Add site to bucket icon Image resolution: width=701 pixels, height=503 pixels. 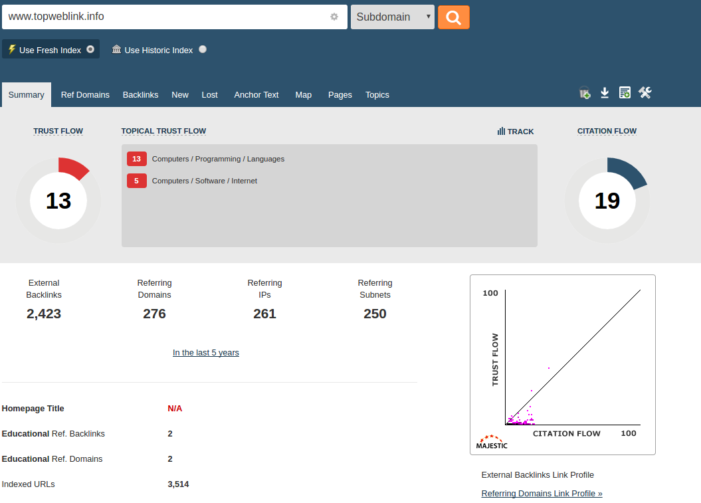[x=585, y=93]
